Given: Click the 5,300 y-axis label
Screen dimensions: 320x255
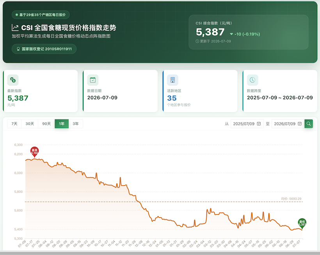Looking at the screenshot, I should 18,239.
